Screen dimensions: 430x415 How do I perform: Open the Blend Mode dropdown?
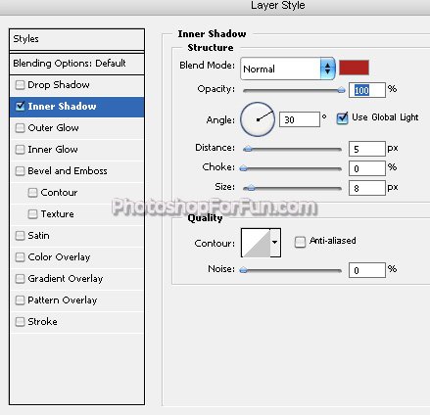[x=288, y=69]
